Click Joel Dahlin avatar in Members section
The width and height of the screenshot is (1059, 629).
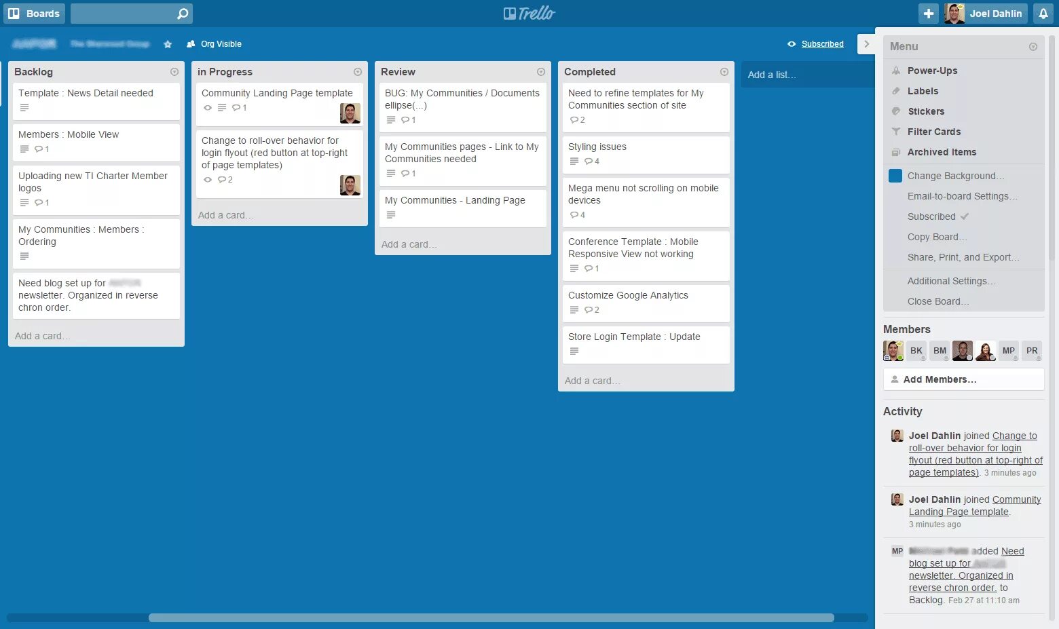click(x=893, y=351)
